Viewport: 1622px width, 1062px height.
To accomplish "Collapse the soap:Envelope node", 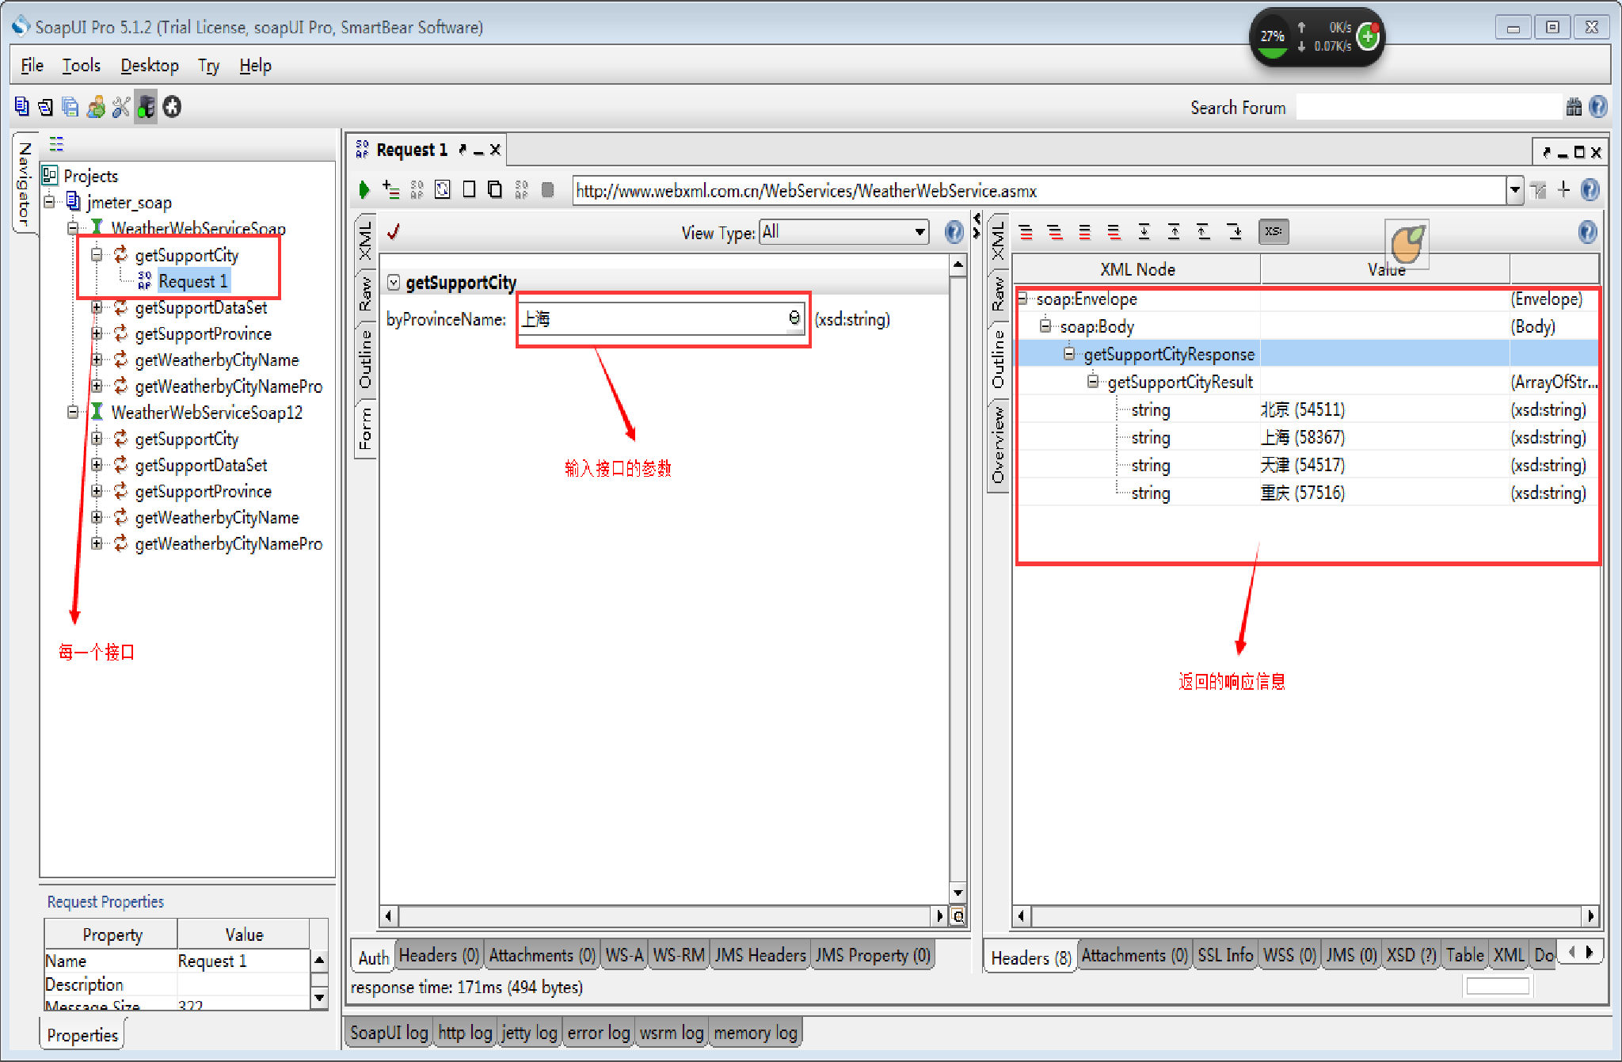I will pos(1022,299).
